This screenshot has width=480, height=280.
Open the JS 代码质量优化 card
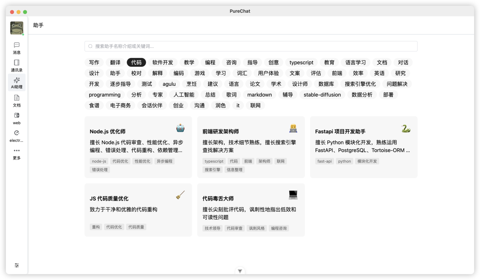click(x=138, y=210)
